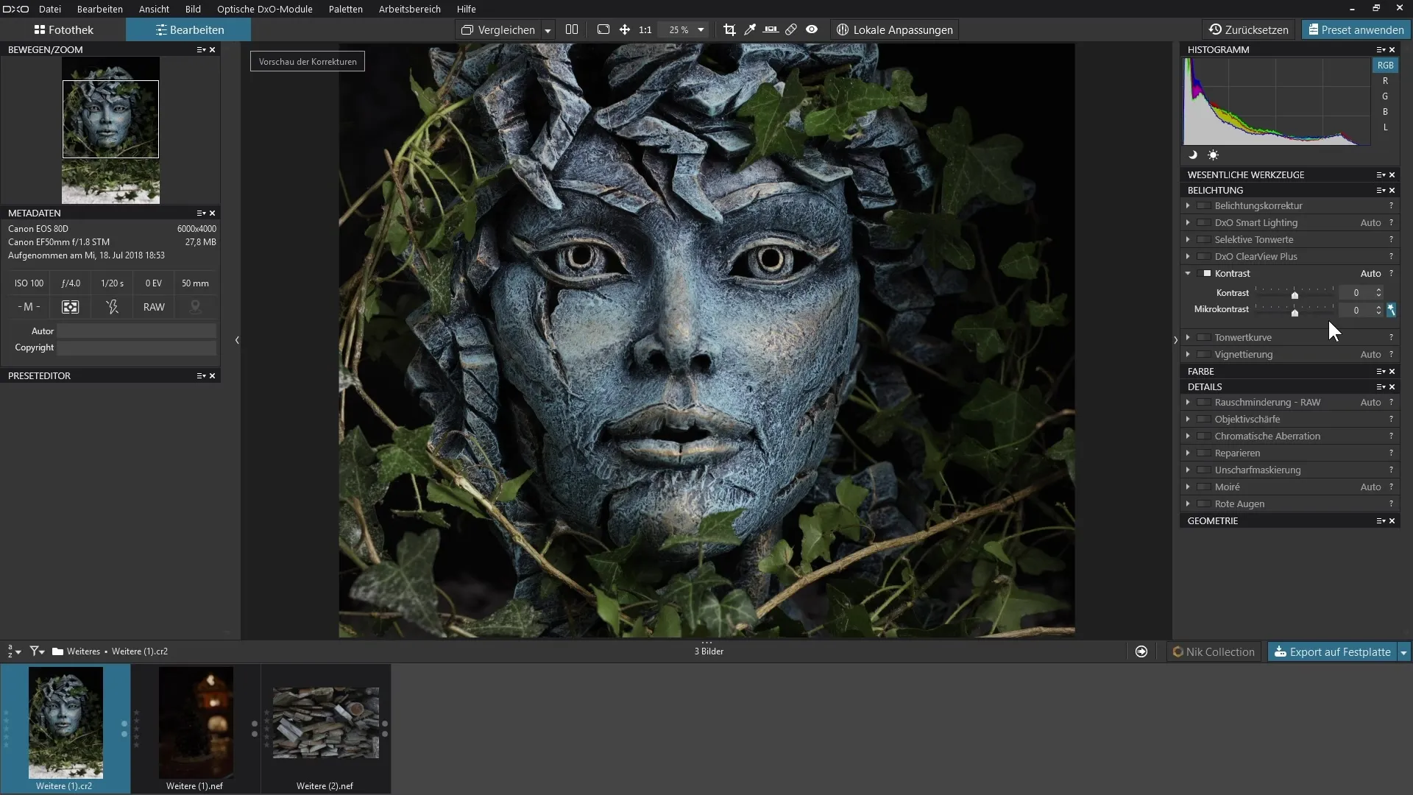Enable Objektivschärfe switch
Viewport: 1413px width, 795px height.
coord(1204,419)
